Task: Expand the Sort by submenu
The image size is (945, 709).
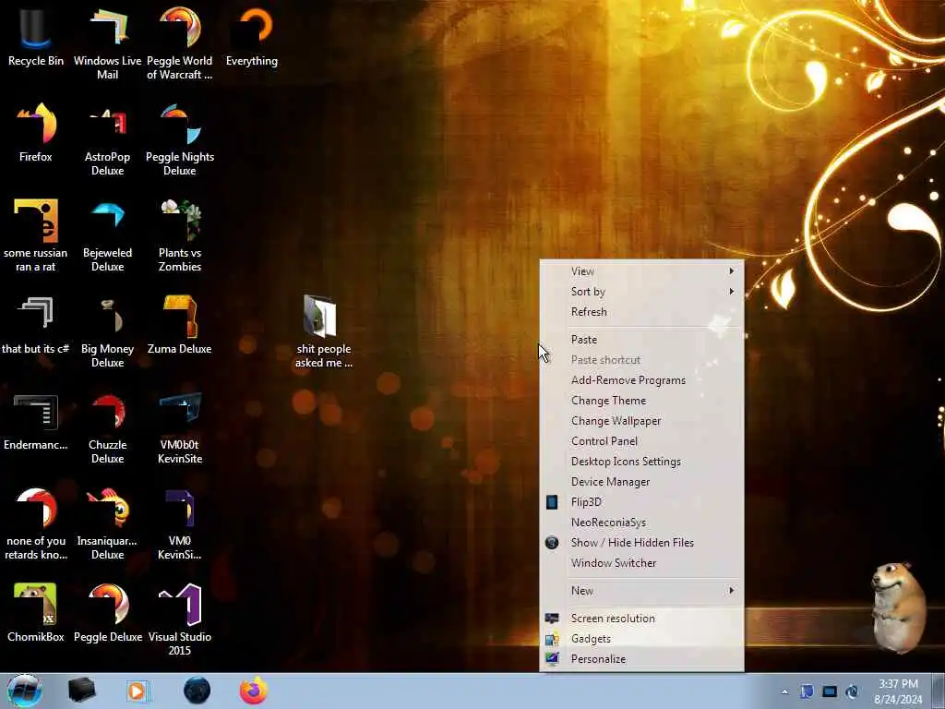Action: 642,292
